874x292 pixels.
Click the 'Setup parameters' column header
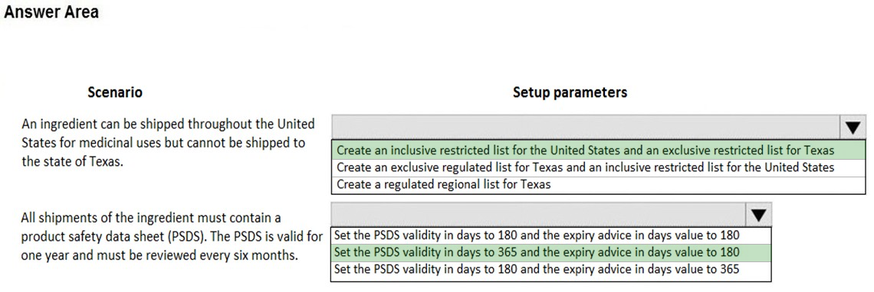click(570, 92)
